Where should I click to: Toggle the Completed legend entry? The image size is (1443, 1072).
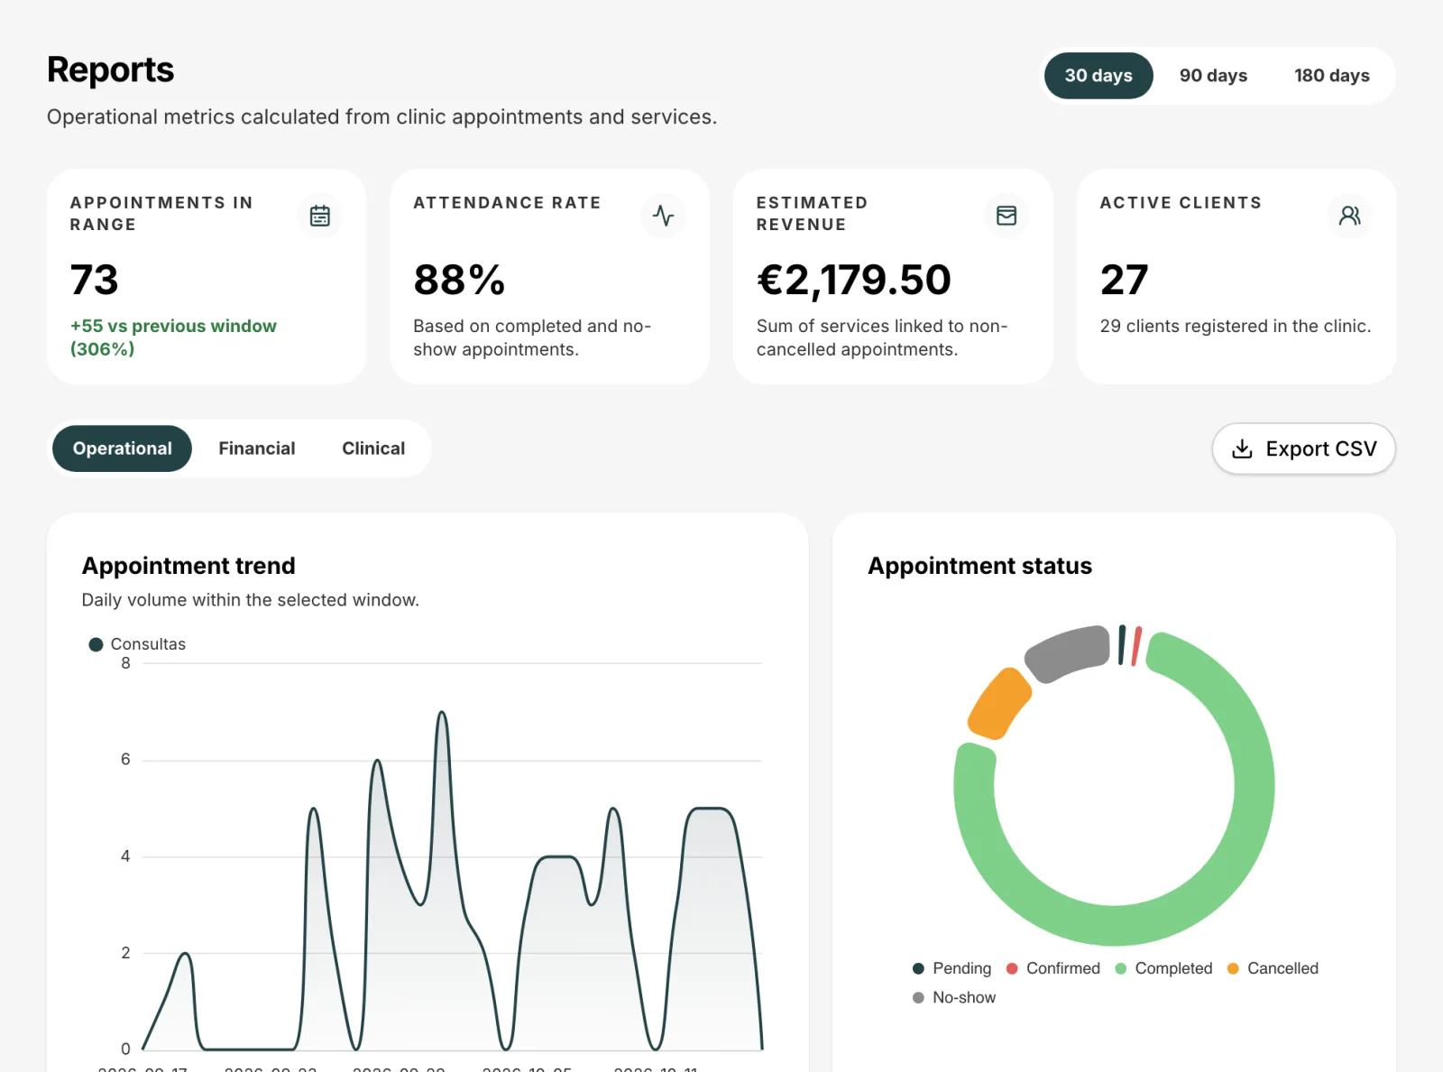tap(1164, 968)
